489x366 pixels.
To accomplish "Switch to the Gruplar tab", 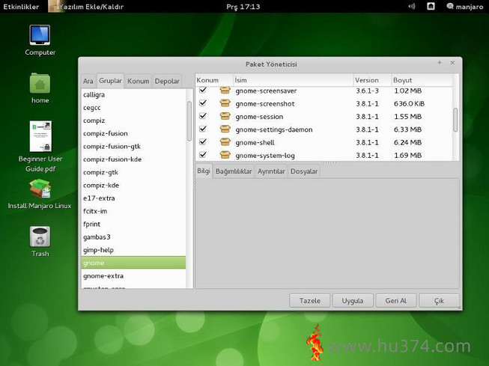I will pyautogui.click(x=110, y=81).
